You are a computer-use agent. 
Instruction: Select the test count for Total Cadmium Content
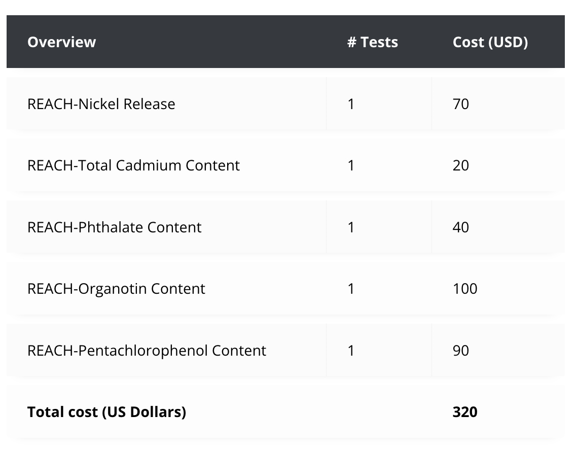351,165
